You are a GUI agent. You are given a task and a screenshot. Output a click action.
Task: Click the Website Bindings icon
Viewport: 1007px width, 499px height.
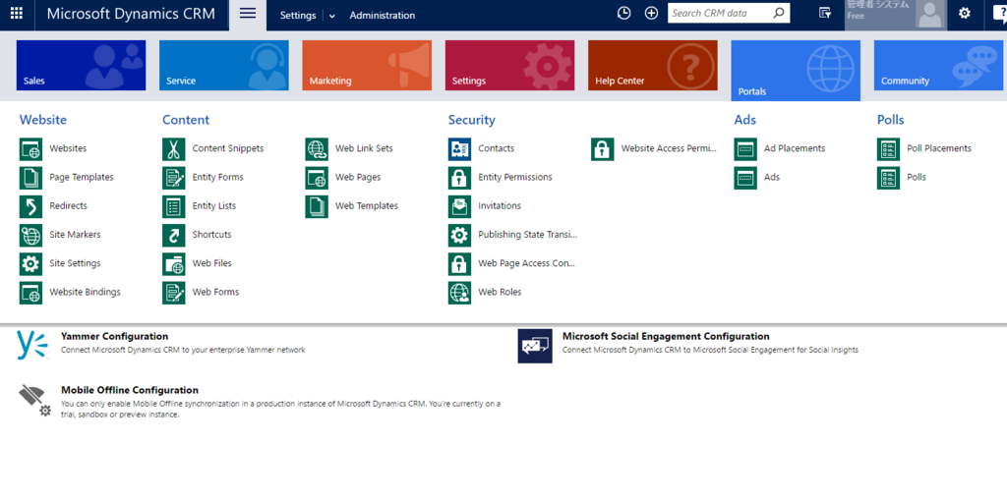click(30, 293)
